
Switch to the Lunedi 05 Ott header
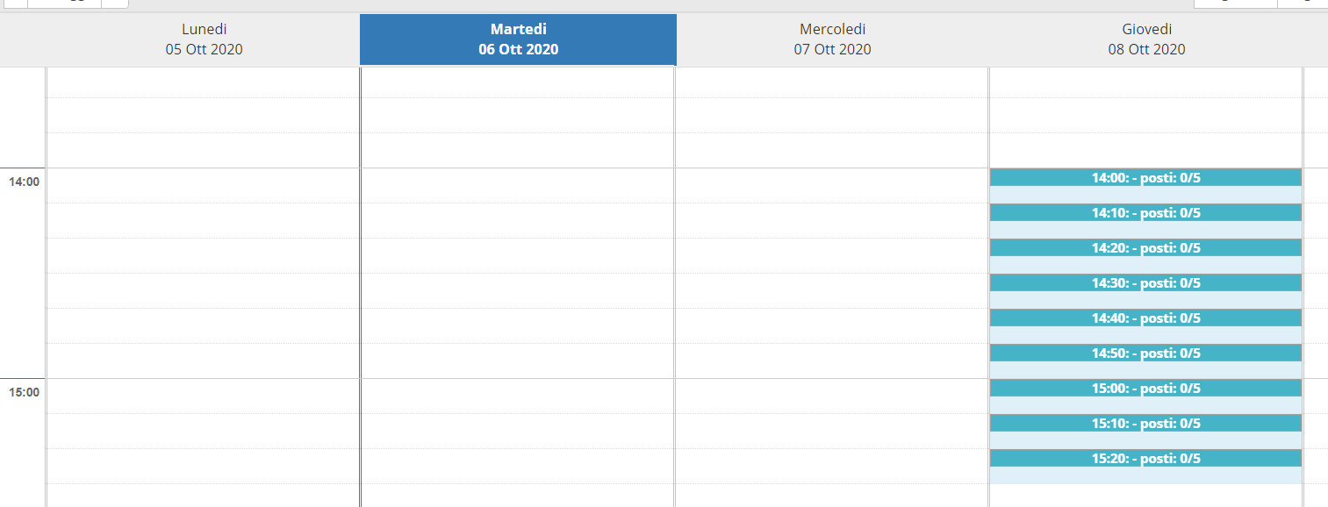coord(204,39)
